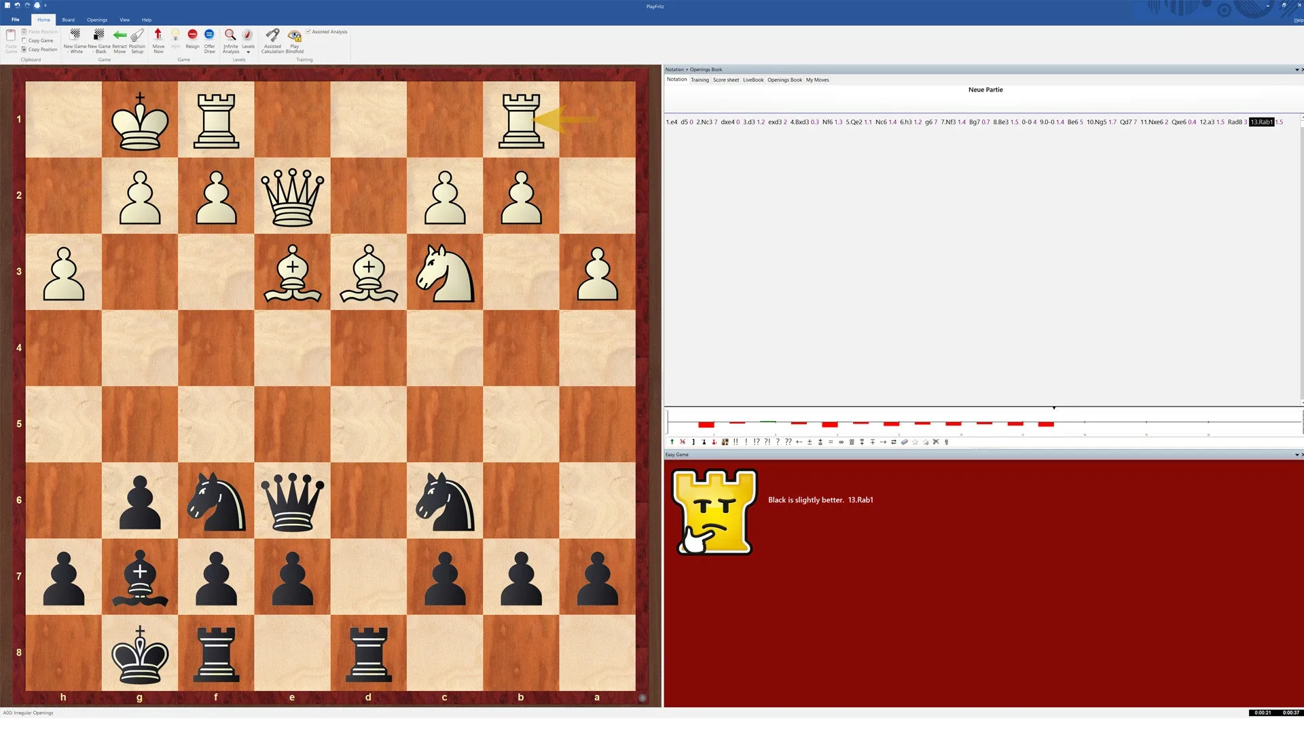Start a new game as White

click(75, 41)
